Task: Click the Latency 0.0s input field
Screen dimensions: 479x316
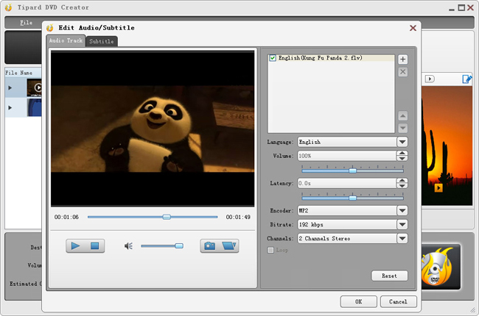Action: click(347, 183)
